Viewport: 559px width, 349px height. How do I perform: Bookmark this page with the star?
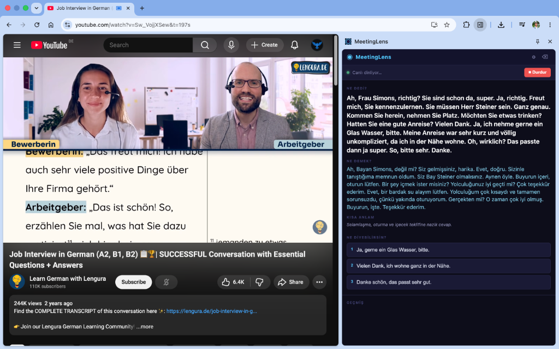point(447,25)
